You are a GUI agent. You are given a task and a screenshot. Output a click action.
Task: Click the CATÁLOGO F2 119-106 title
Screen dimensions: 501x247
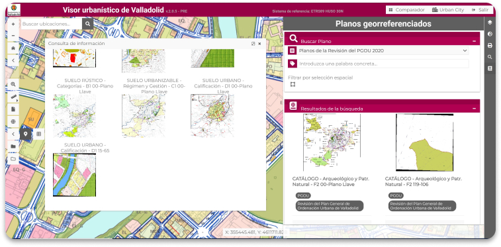pos(424,181)
